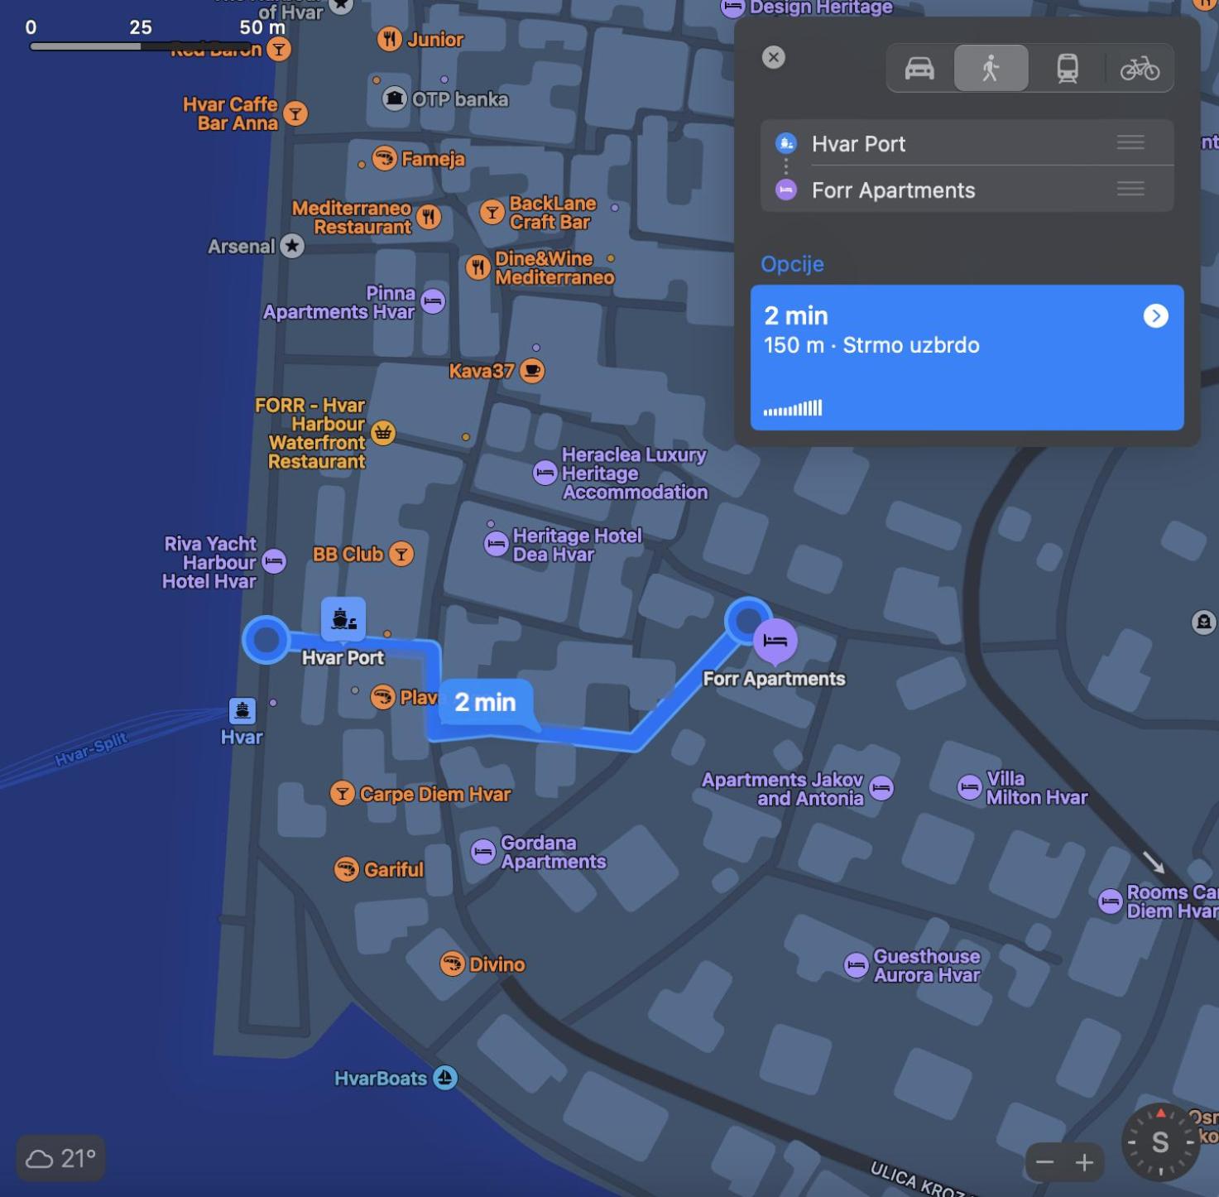Grab Forr Apartments reorder handle

pos(1130,189)
